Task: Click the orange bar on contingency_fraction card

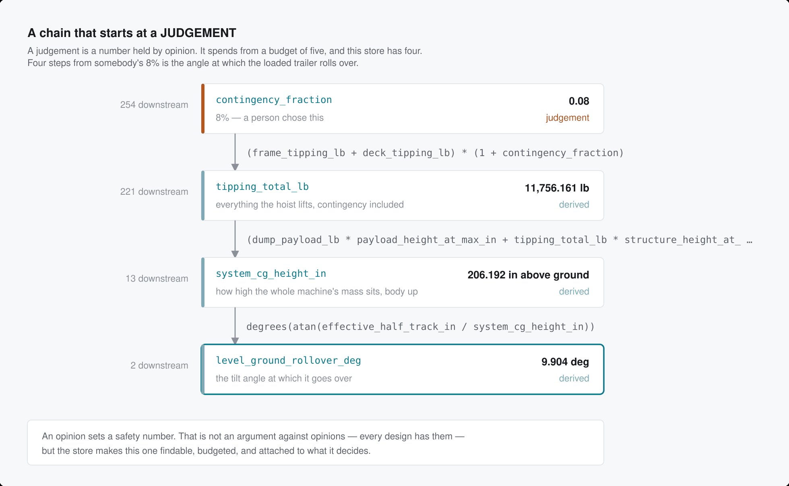Action: [203, 109]
